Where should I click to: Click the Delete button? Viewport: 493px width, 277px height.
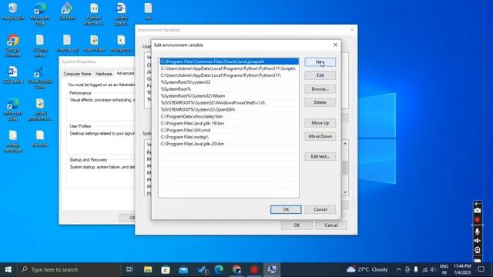click(320, 102)
